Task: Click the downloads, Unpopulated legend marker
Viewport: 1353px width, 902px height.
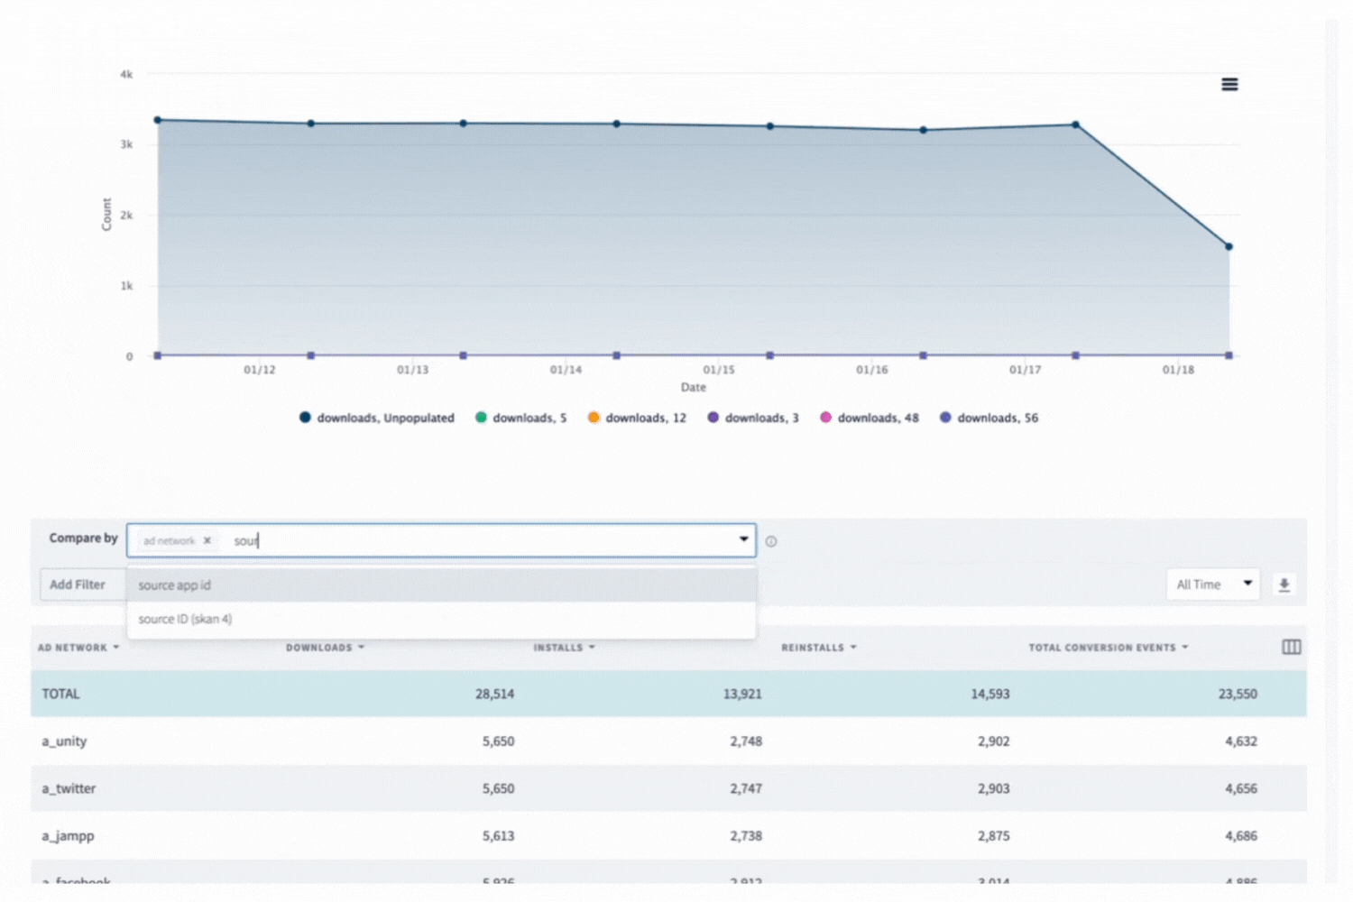Action: pos(306,418)
